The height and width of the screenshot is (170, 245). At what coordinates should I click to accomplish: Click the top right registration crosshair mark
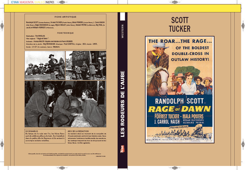coord(175,2)
